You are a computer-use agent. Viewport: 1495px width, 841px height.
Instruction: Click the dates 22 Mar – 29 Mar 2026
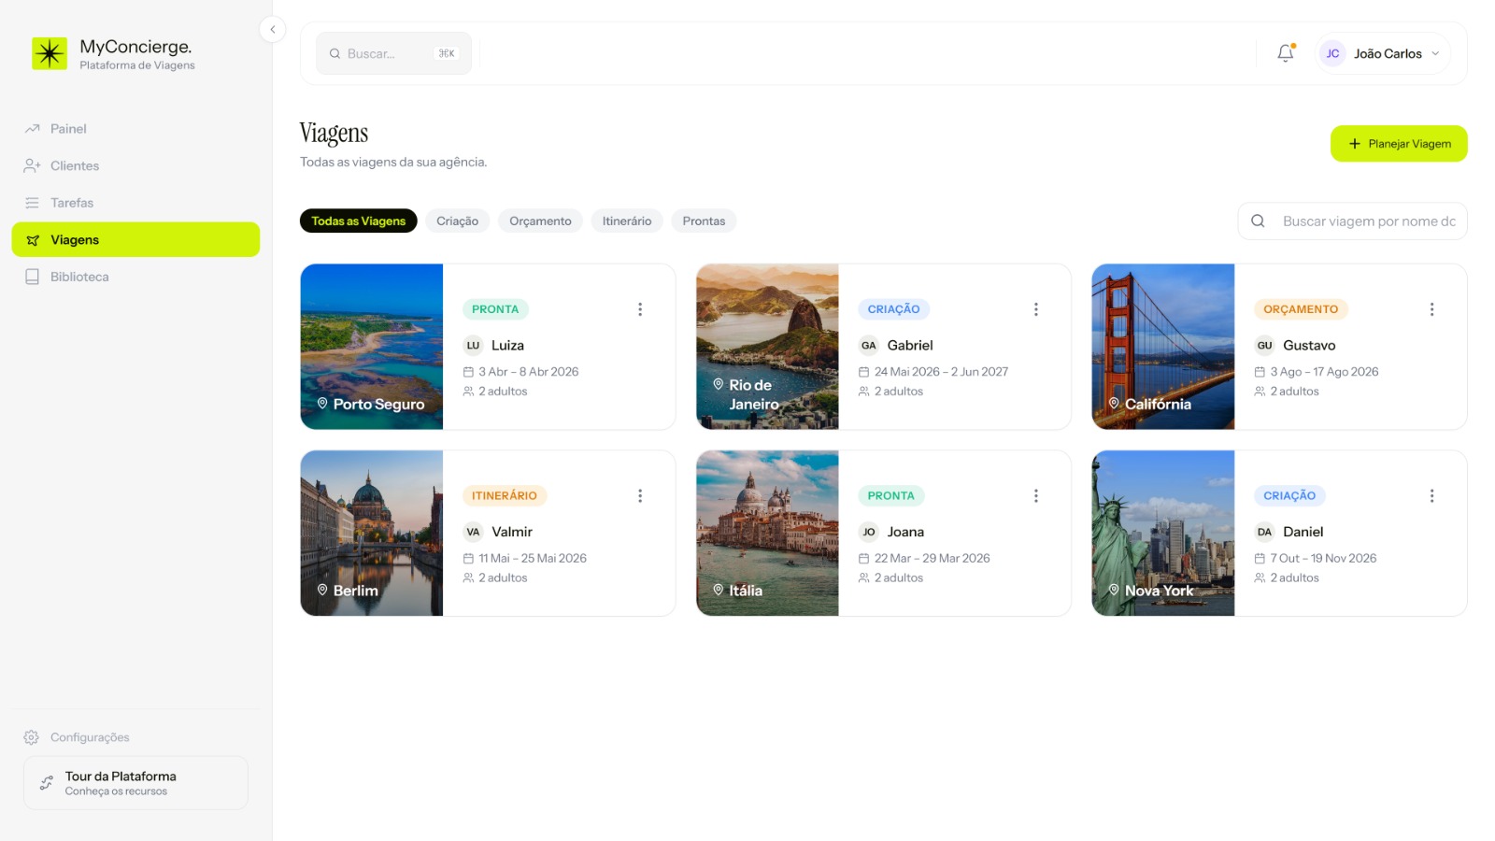(932, 559)
